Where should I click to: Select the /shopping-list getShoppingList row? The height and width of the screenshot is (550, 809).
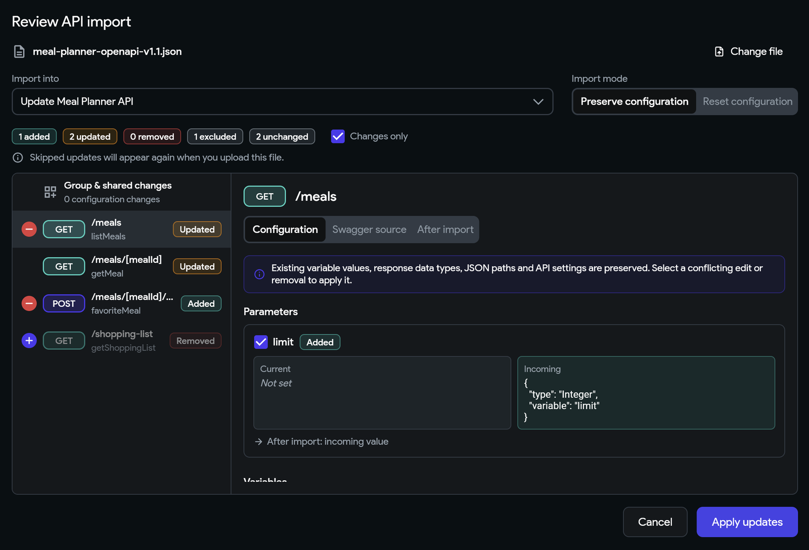coord(121,341)
